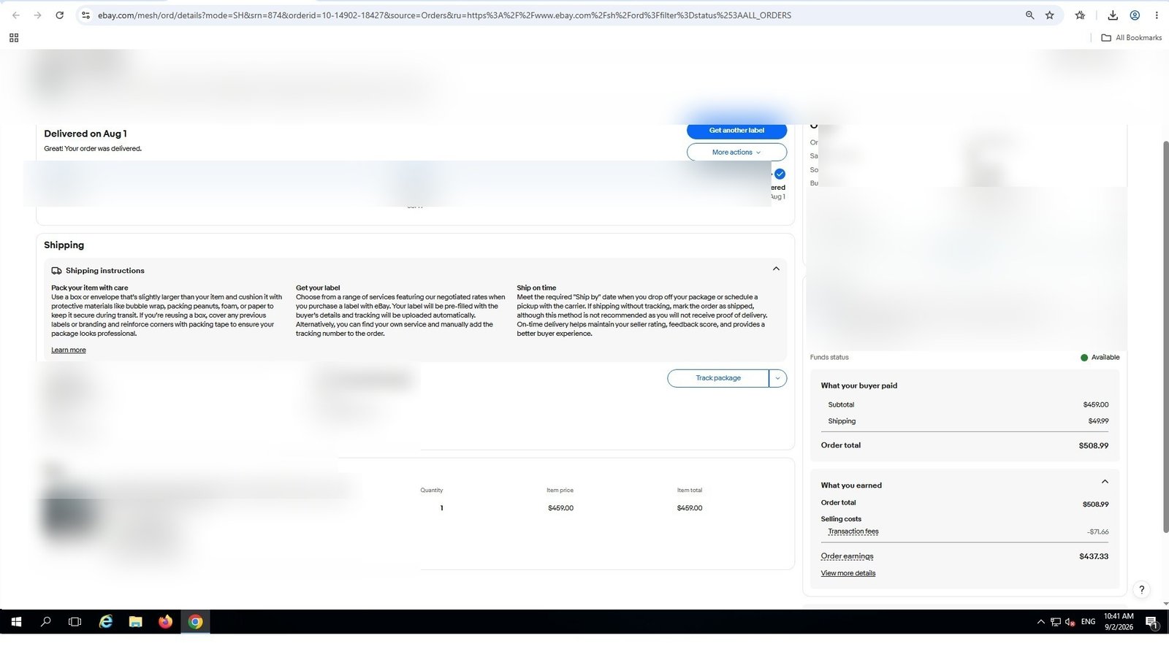The width and height of the screenshot is (1169, 657).
Task: Click the Order earnings amount $437.33
Action: [1094, 556]
